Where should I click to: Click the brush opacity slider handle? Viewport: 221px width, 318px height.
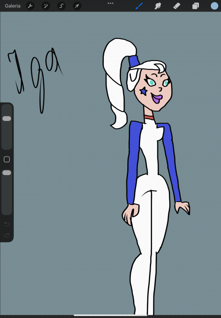click(x=7, y=173)
